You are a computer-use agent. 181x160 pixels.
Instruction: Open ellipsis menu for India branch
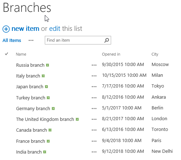94,152
